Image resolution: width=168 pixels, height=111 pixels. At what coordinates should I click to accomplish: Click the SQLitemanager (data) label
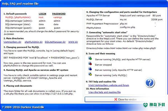point(18,24)
